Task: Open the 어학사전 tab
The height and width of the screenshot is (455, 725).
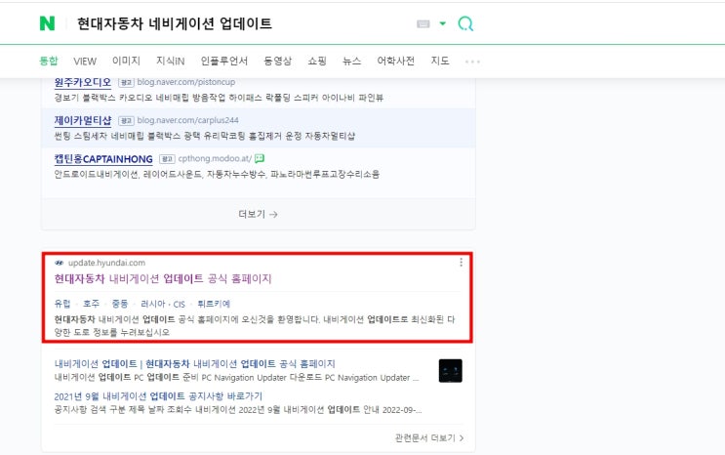Action: click(396, 61)
